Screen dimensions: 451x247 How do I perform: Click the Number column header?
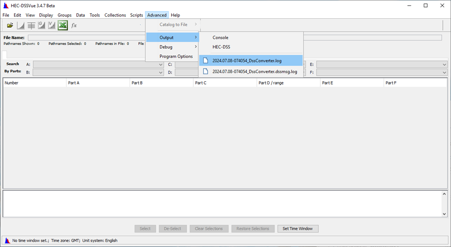[x=35, y=83]
